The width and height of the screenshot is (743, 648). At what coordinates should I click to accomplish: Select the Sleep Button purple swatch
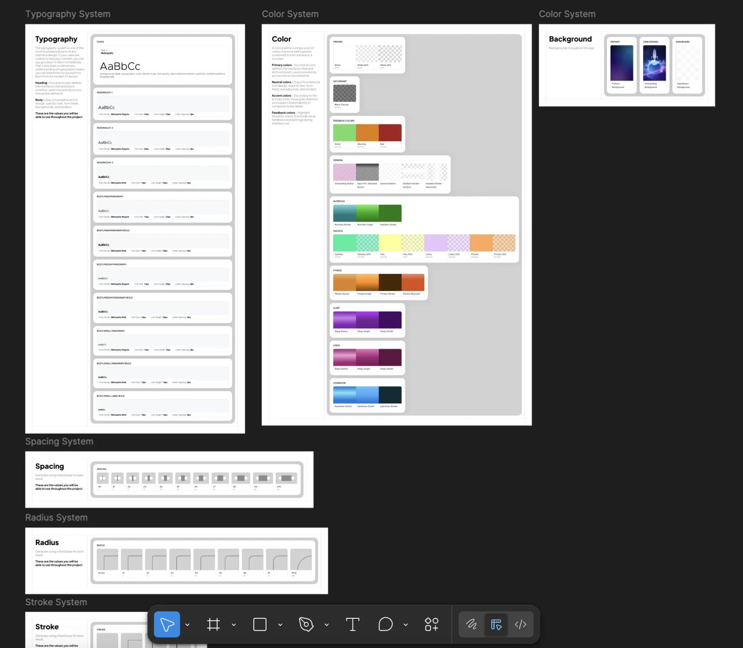pos(345,320)
